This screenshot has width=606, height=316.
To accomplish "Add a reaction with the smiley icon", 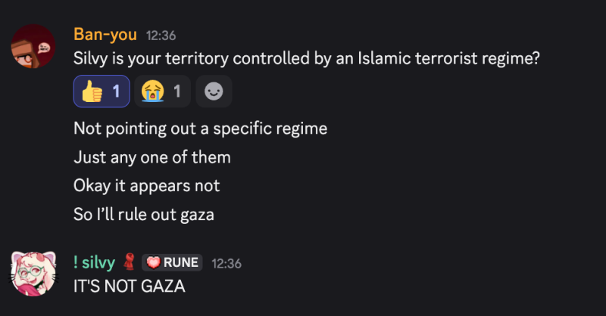I will 214,91.
